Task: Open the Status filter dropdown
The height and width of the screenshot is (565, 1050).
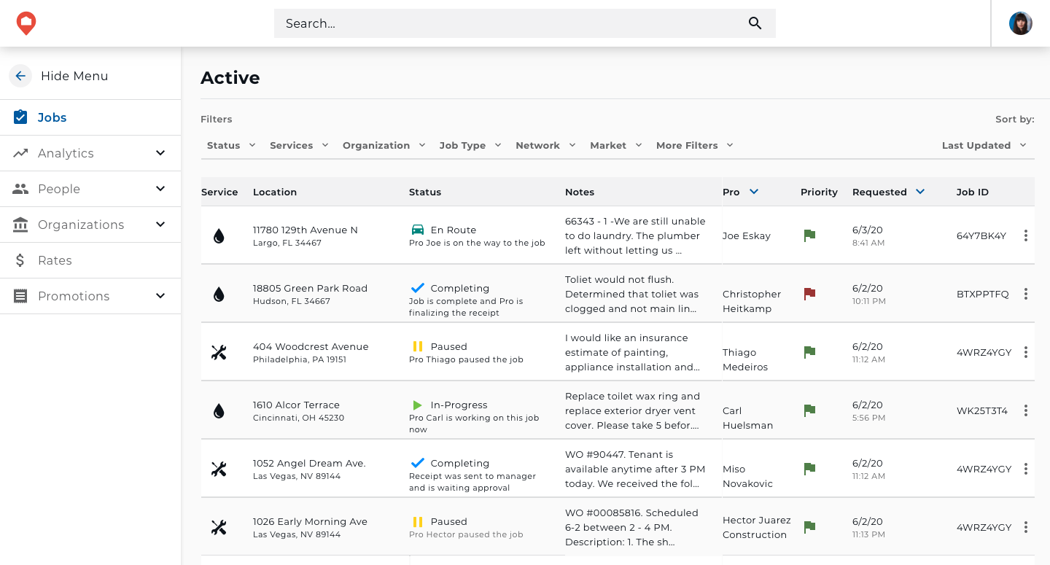Action: [231, 145]
